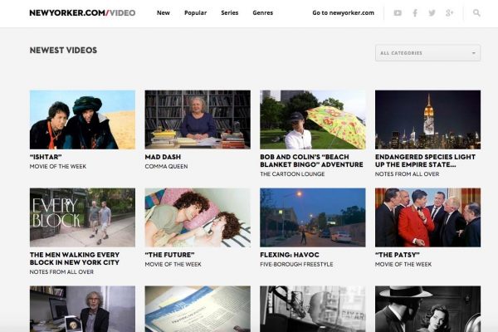Open the Google Plus icon in header
Screen dimensions: 498x332
click(449, 13)
